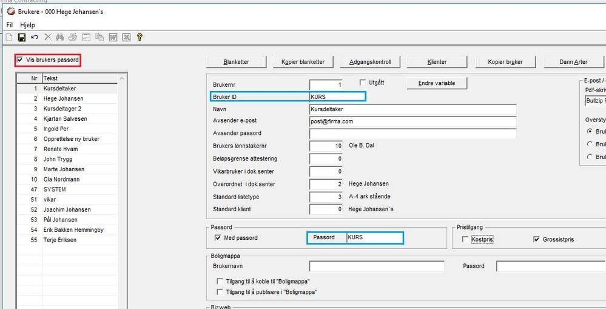Click the Delete X toolbar icon
Image resolution: width=606 pixels, height=309 pixels.
[47, 37]
